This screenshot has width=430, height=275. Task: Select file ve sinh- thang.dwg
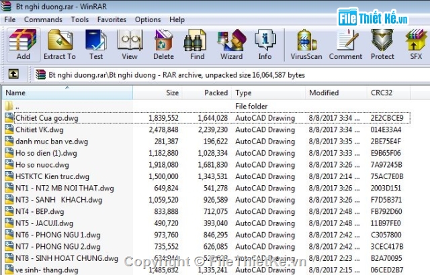[47, 270]
